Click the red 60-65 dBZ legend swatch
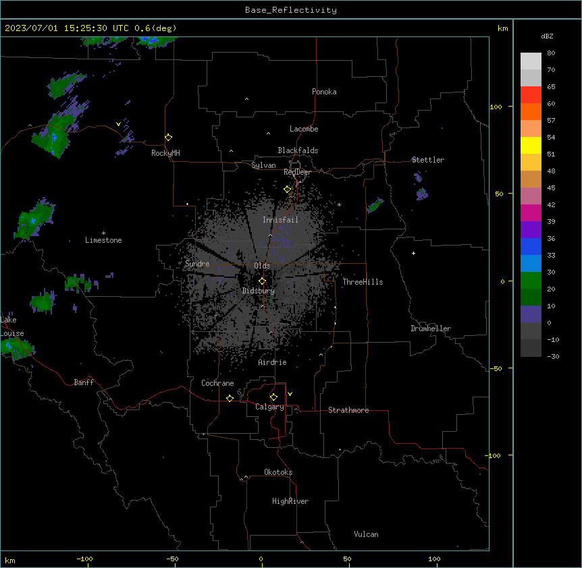 tap(531, 95)
